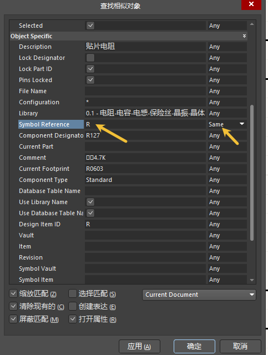The image size is (268, 355).
Task: Set the Component Designator match type Any
Action: pyautogui.click(x=227, y=135)
